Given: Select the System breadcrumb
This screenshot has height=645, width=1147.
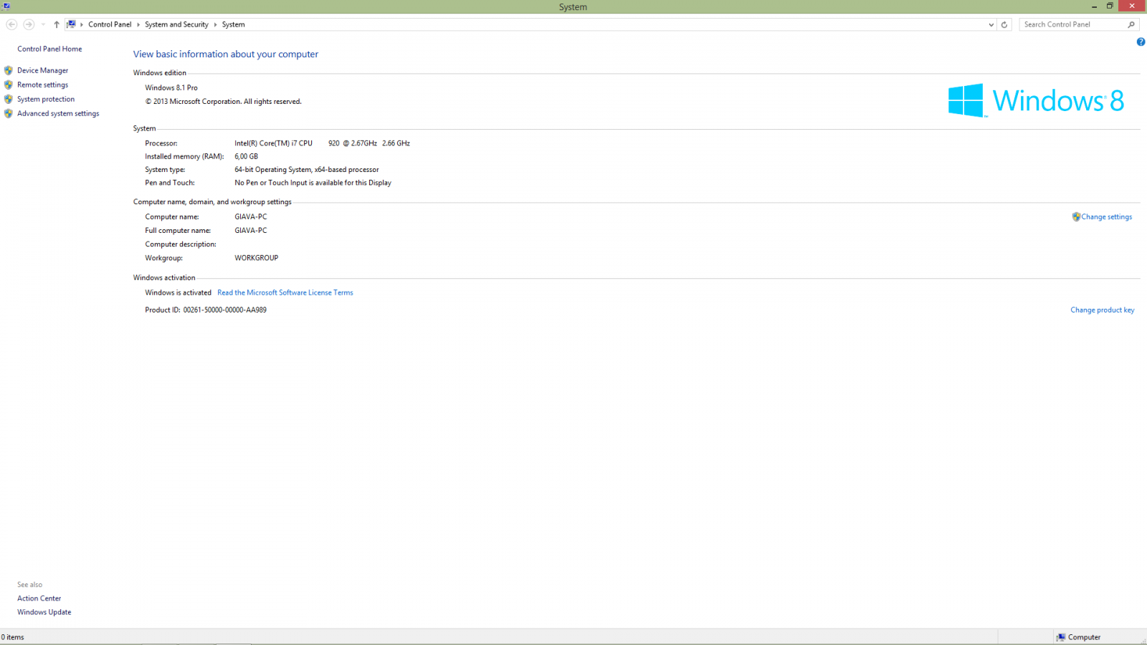Looking at the screenshot, I should coord(233,24).
